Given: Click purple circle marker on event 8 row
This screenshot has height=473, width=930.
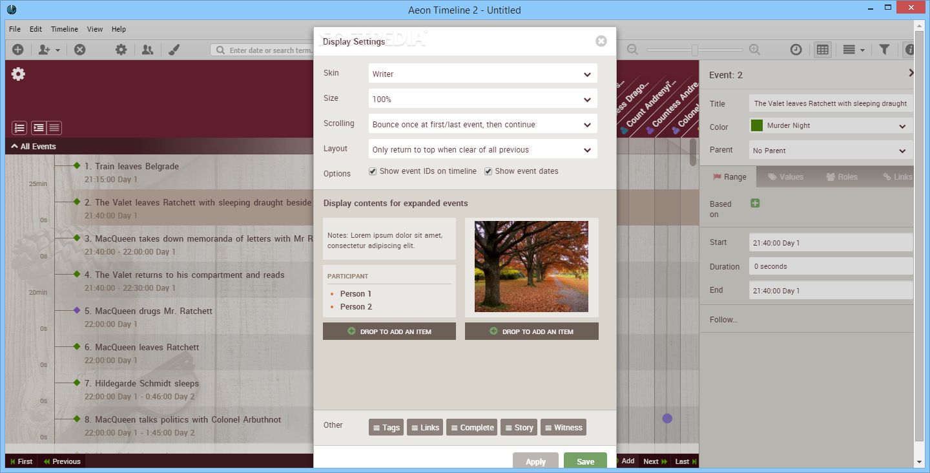Looking at the screenshot, I should (x=667, y=419).
